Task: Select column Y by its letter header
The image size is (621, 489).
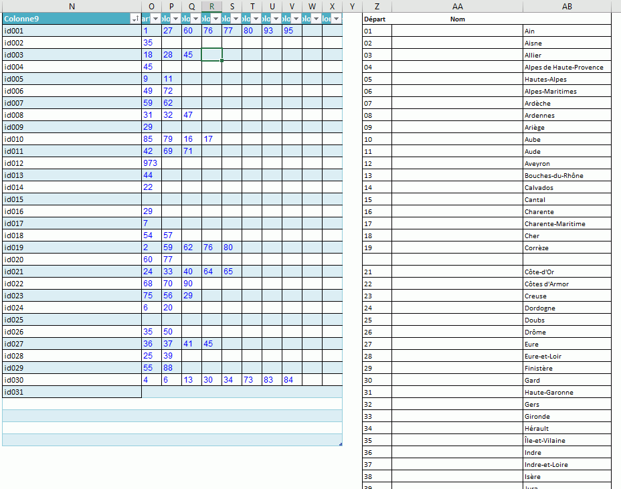Action: (352, 6)
